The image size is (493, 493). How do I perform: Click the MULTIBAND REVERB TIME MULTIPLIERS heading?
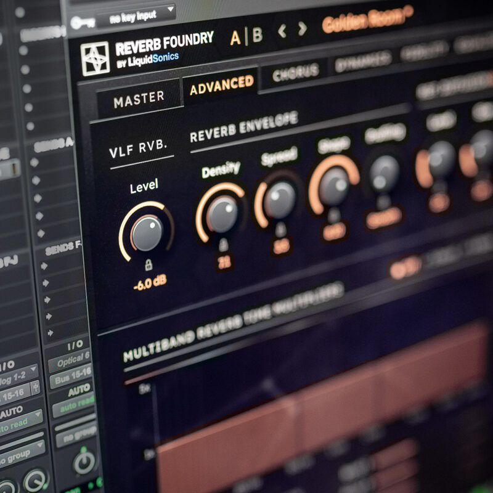(x=234, y=322)
